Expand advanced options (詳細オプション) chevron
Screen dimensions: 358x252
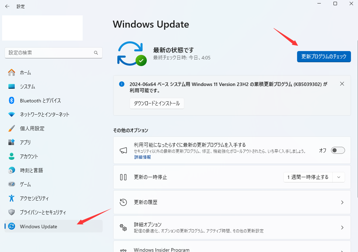(342, 228)
